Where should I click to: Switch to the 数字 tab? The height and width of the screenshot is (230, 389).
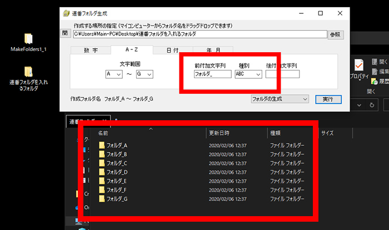coord(91,50)
